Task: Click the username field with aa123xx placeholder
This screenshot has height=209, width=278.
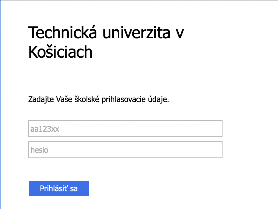Action: click(125, 129)
